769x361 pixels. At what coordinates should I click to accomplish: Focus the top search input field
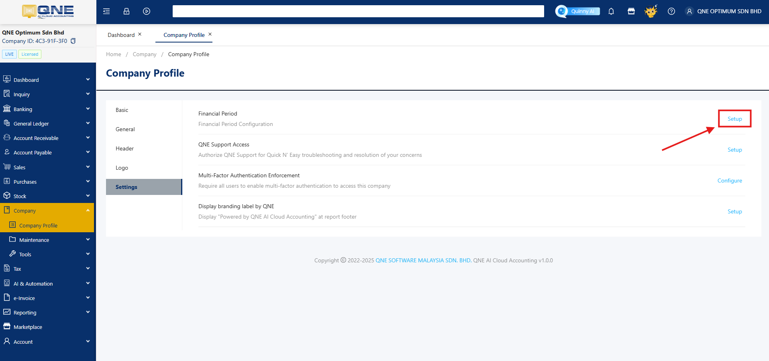(x=358, y=11)
